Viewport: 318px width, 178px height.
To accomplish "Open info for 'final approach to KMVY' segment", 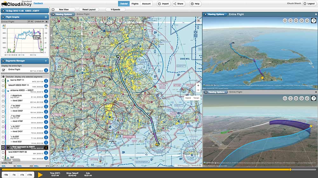I will click(x=46, y=147).
